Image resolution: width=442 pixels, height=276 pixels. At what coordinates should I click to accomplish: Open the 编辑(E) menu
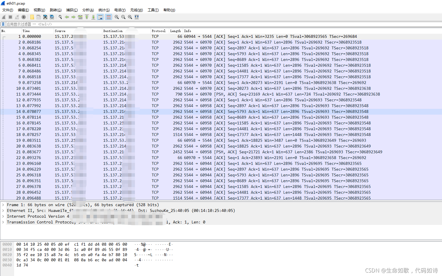(x=23, y=10)
